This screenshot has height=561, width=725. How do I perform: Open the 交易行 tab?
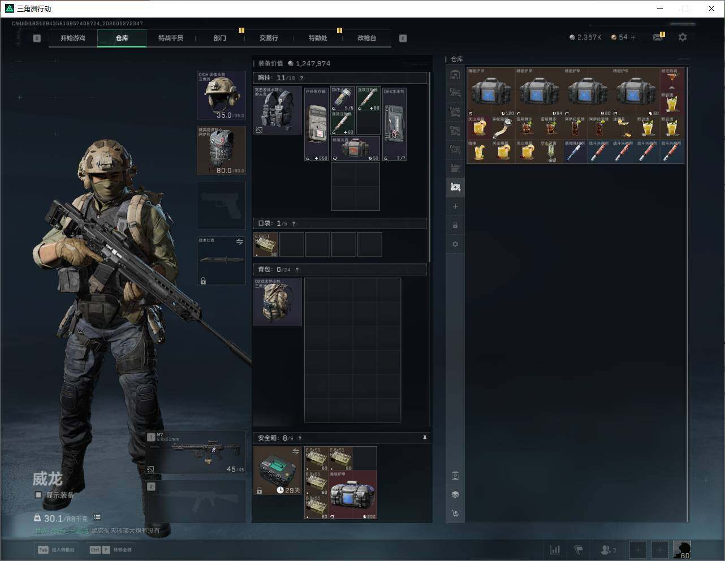269,38
